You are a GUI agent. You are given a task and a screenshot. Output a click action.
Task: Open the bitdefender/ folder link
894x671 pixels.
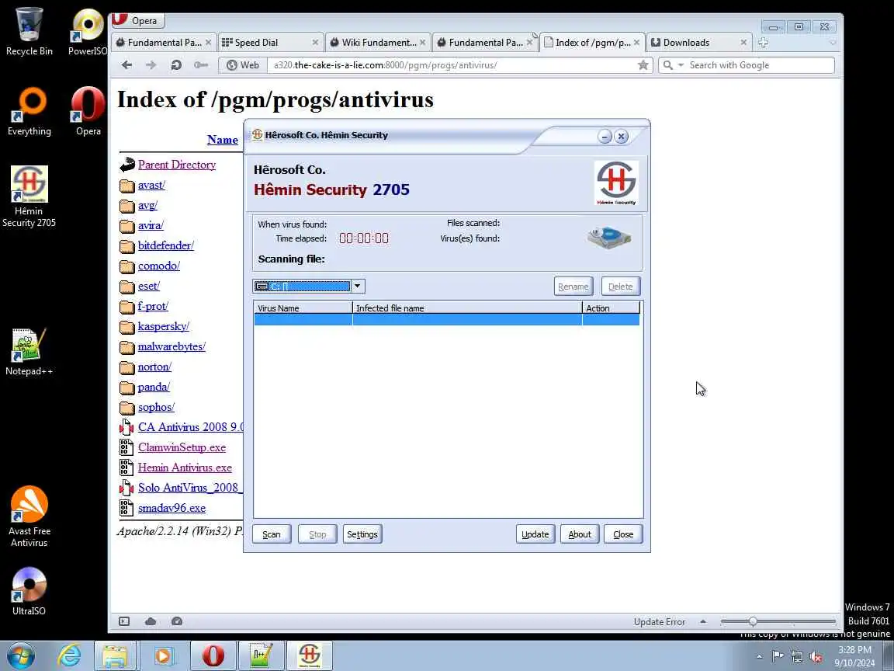pos(166,245)
